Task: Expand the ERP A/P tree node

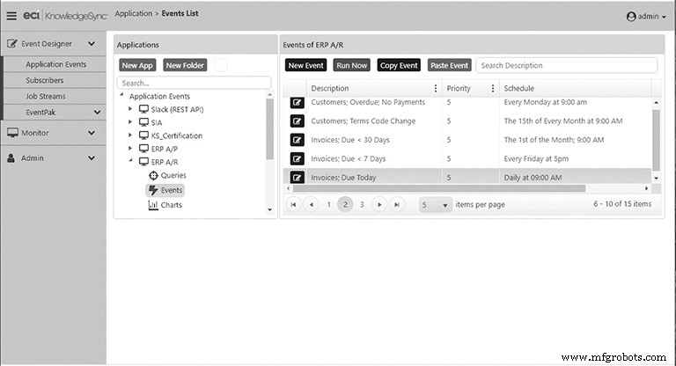Action: pyautogui.click(x=129, y=149)
